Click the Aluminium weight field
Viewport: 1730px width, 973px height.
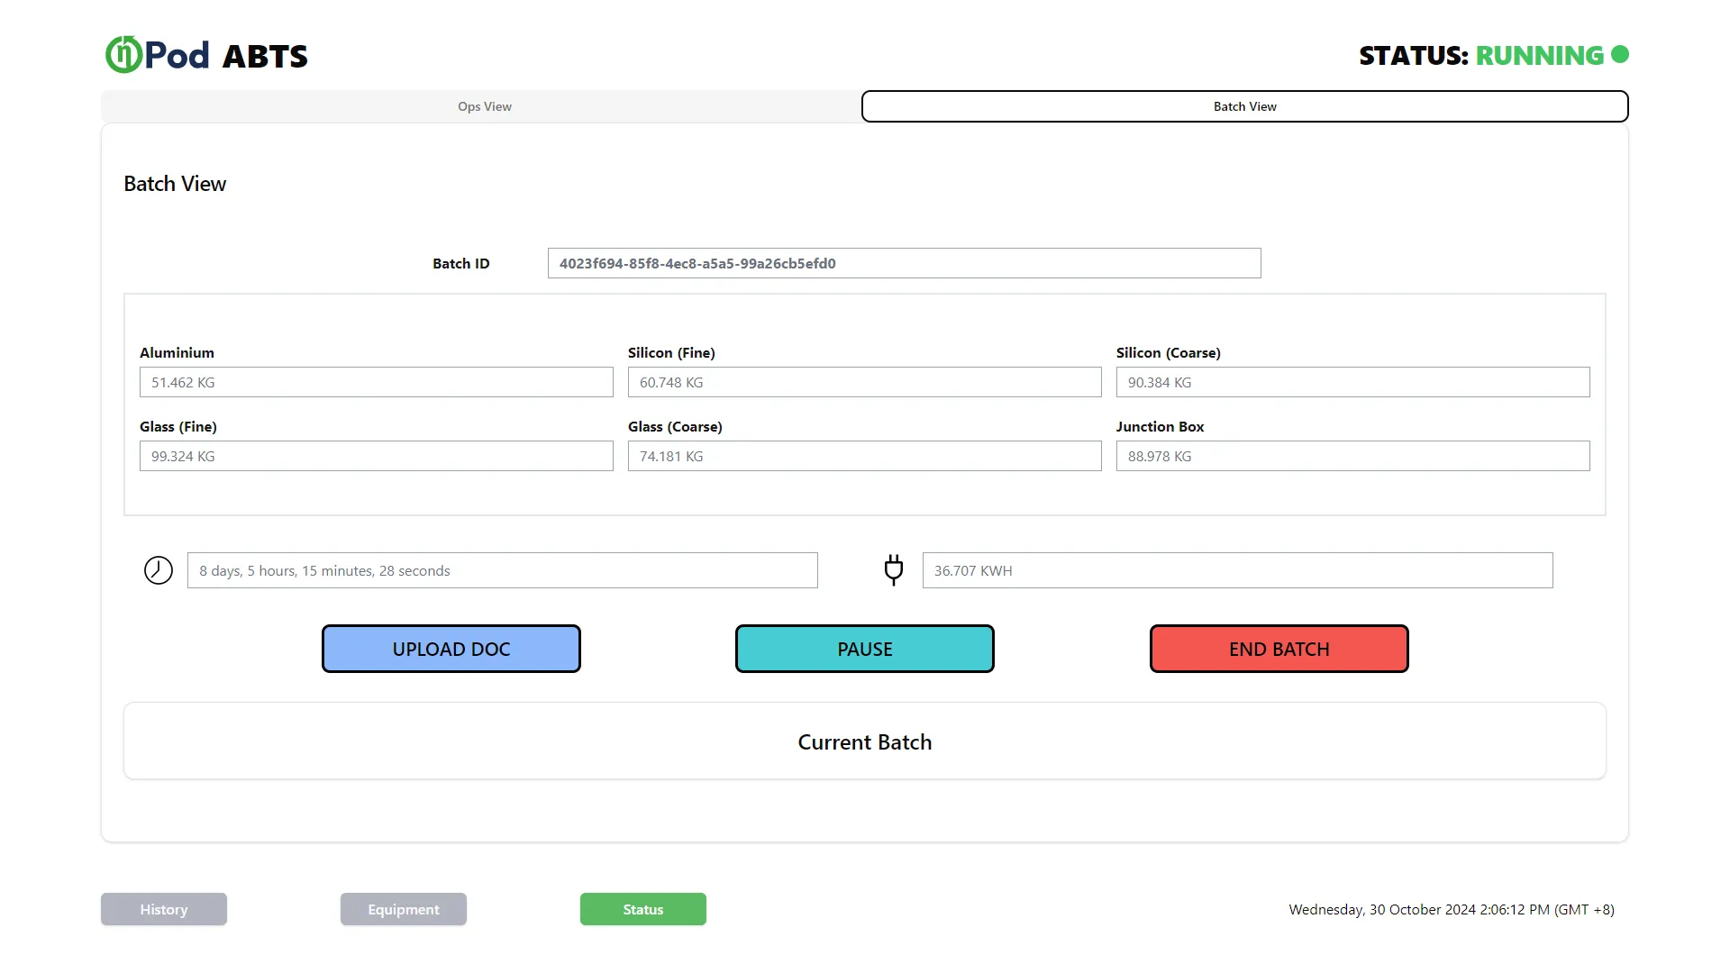click(x=377, y=382)
